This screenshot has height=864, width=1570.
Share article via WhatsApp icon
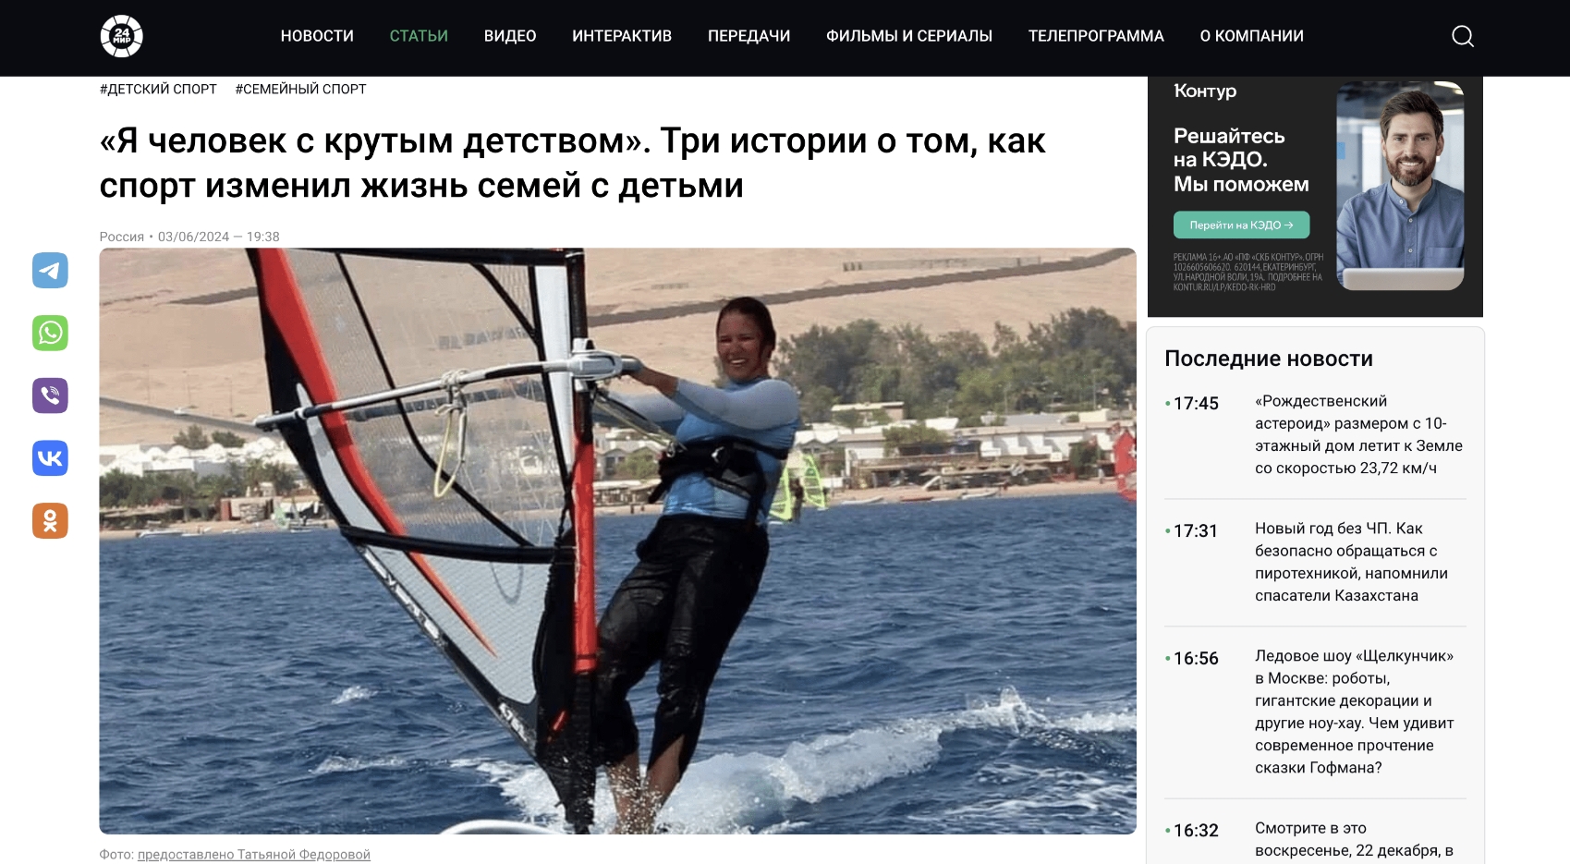point(51,333)
